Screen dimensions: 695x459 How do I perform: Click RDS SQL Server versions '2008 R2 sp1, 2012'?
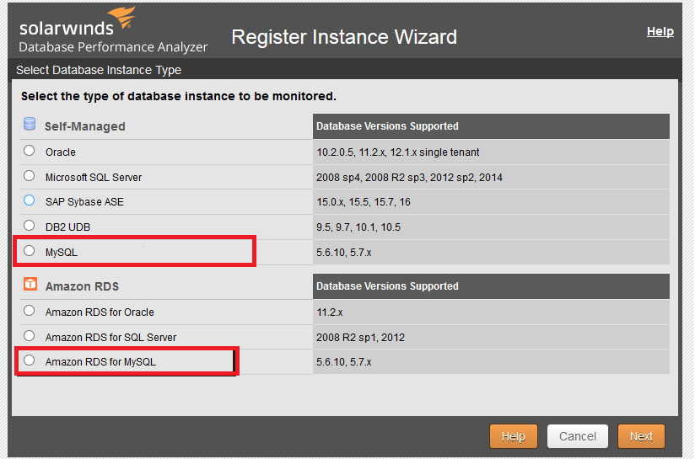coord(360,338)
